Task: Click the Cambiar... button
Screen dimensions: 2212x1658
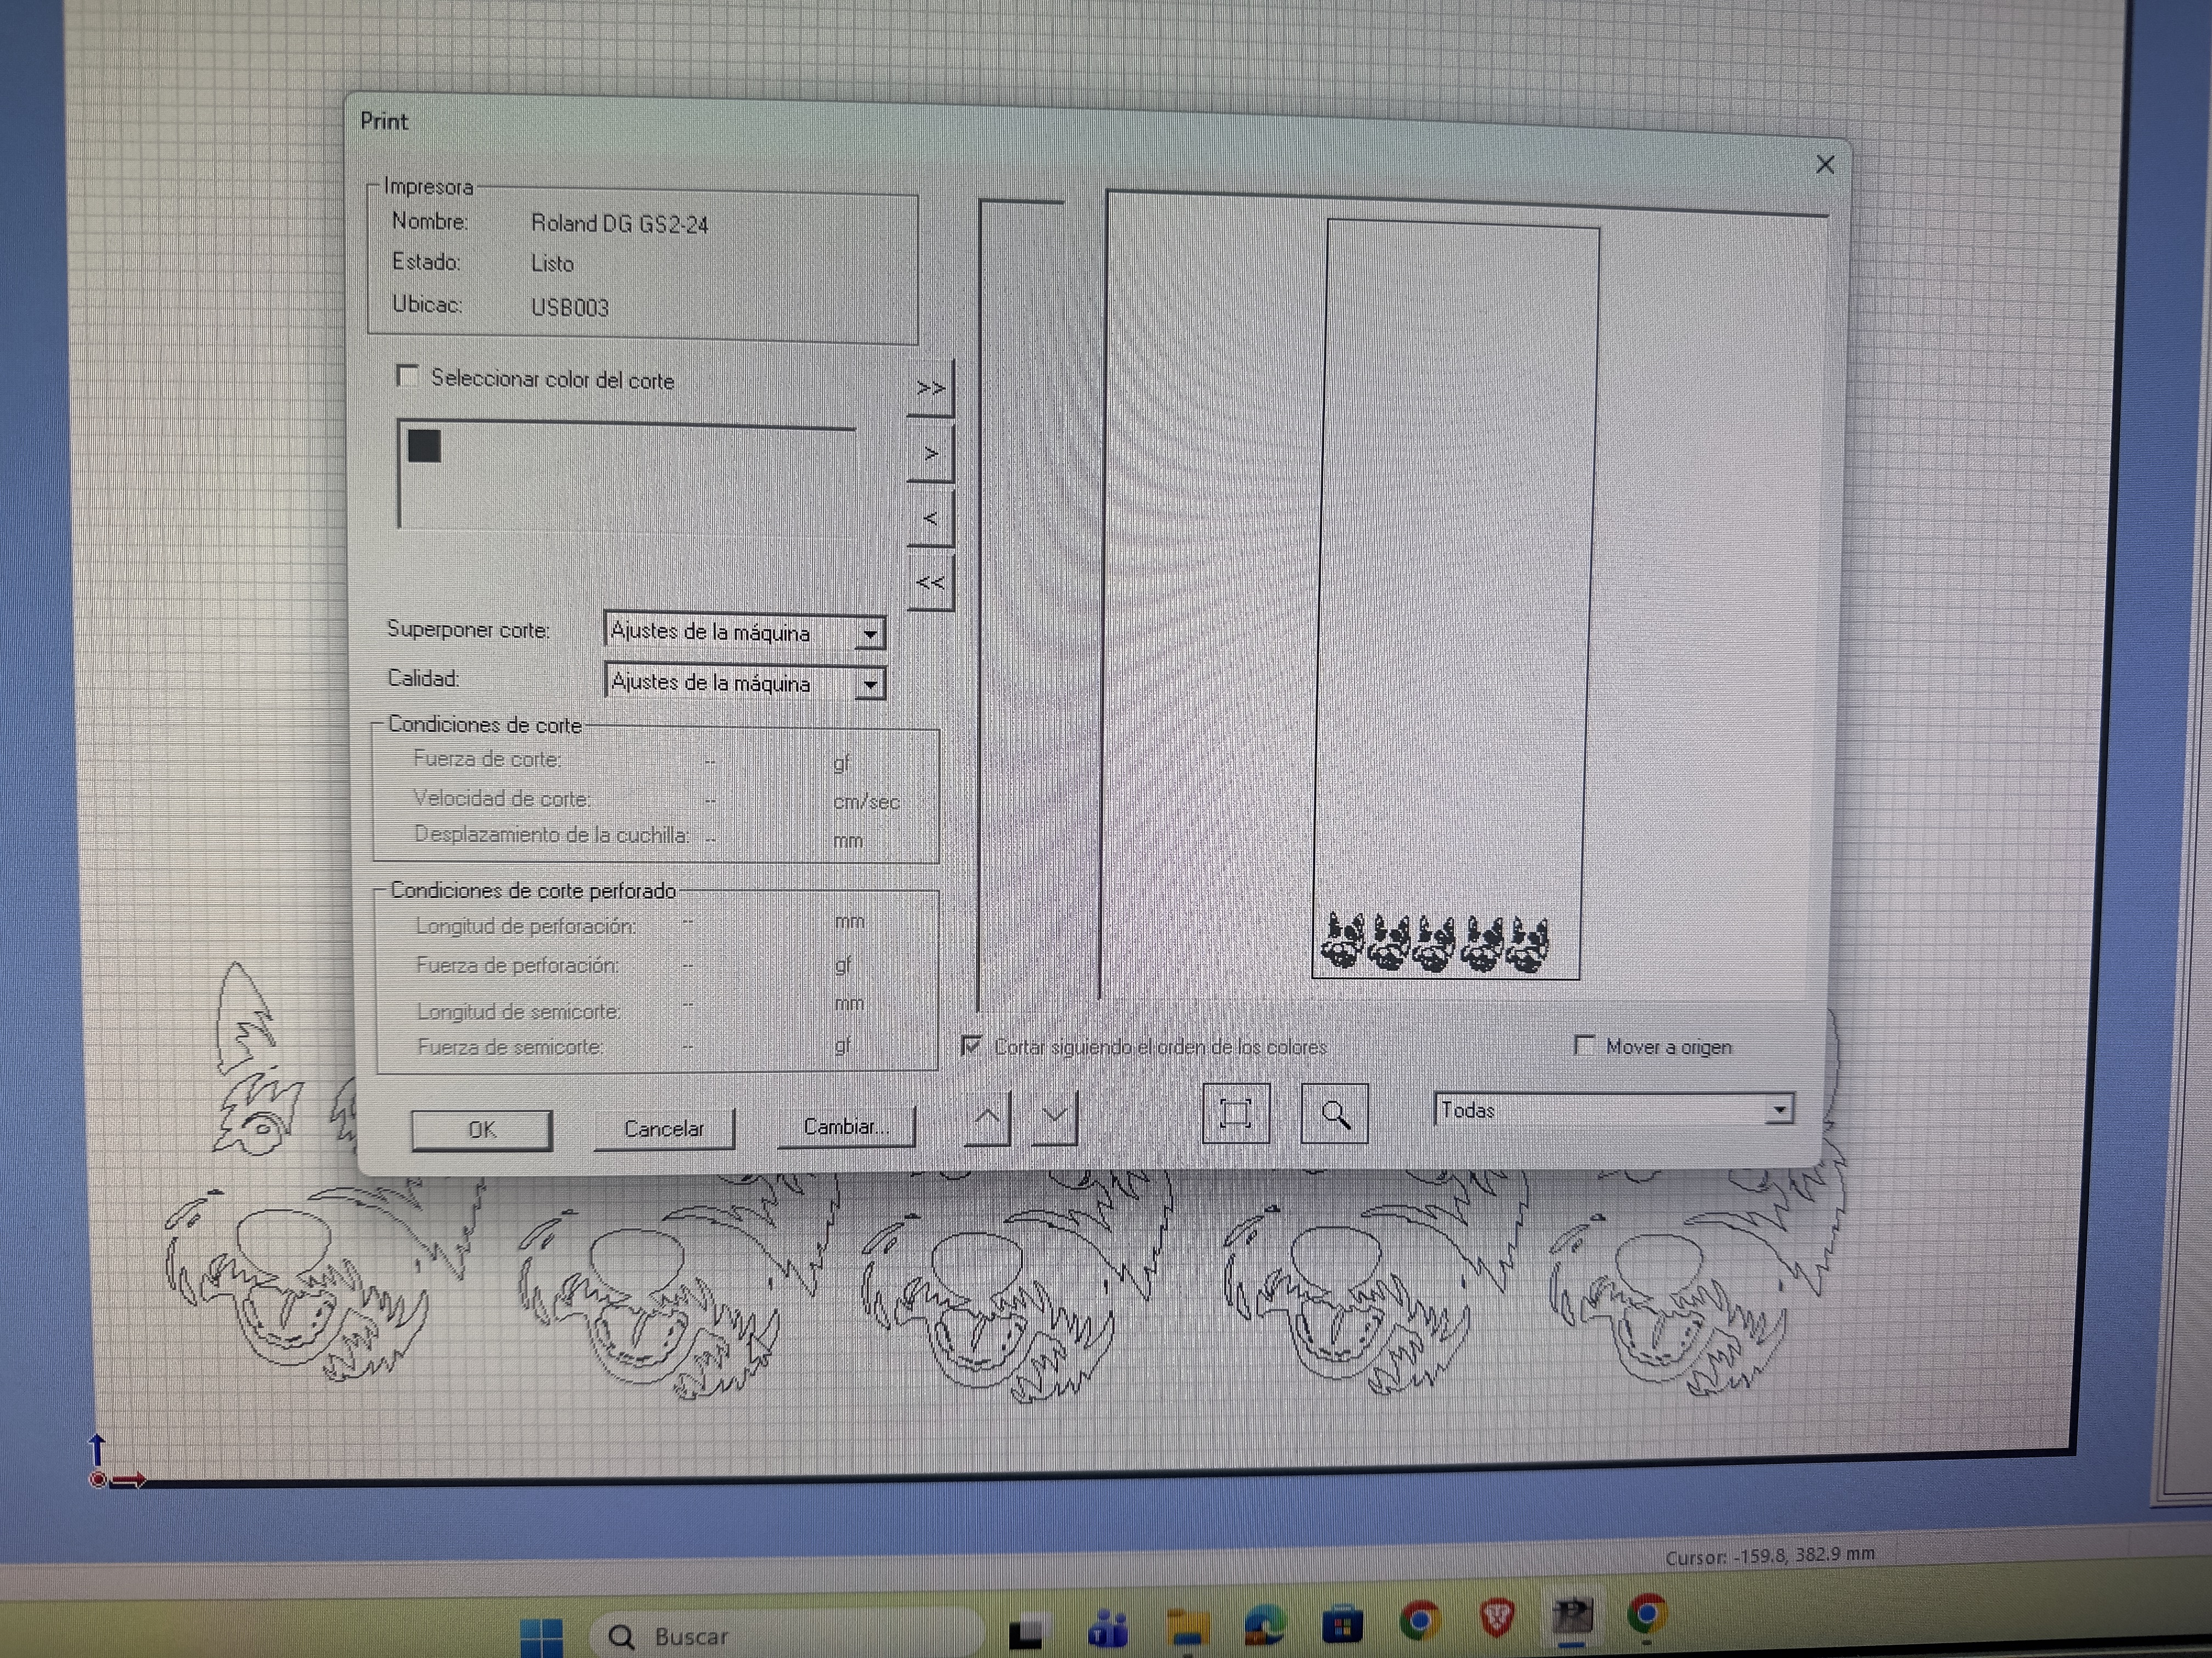Action: [845, 1127]
